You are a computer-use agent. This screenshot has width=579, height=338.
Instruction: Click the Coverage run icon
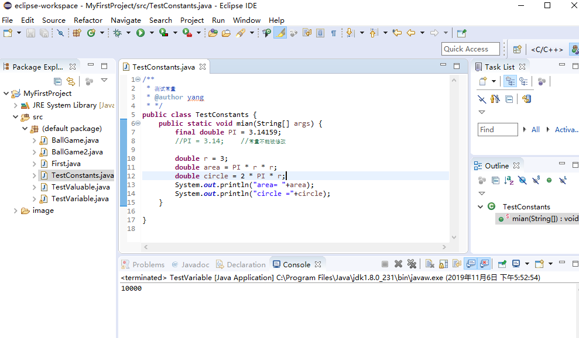[163, 33]
